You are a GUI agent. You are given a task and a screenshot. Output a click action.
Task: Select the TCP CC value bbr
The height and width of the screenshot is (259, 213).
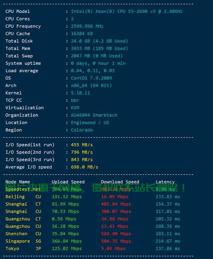pos(75,100)
